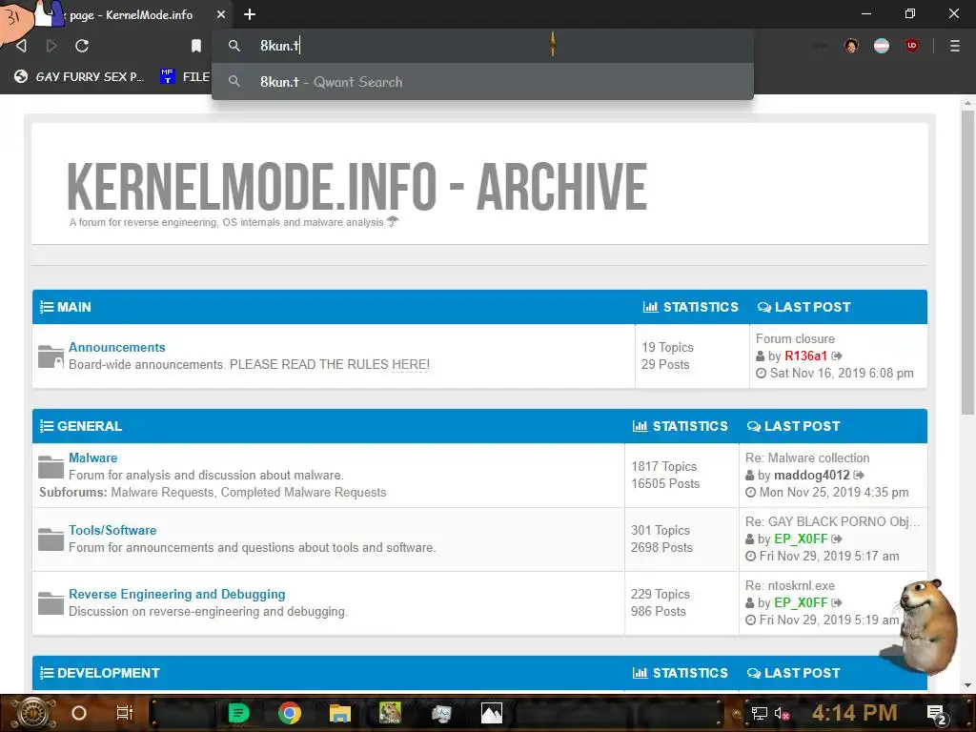Close the KernelMode.info tab
The width and height of the screenshot is (976, 732).
(221, 14)
